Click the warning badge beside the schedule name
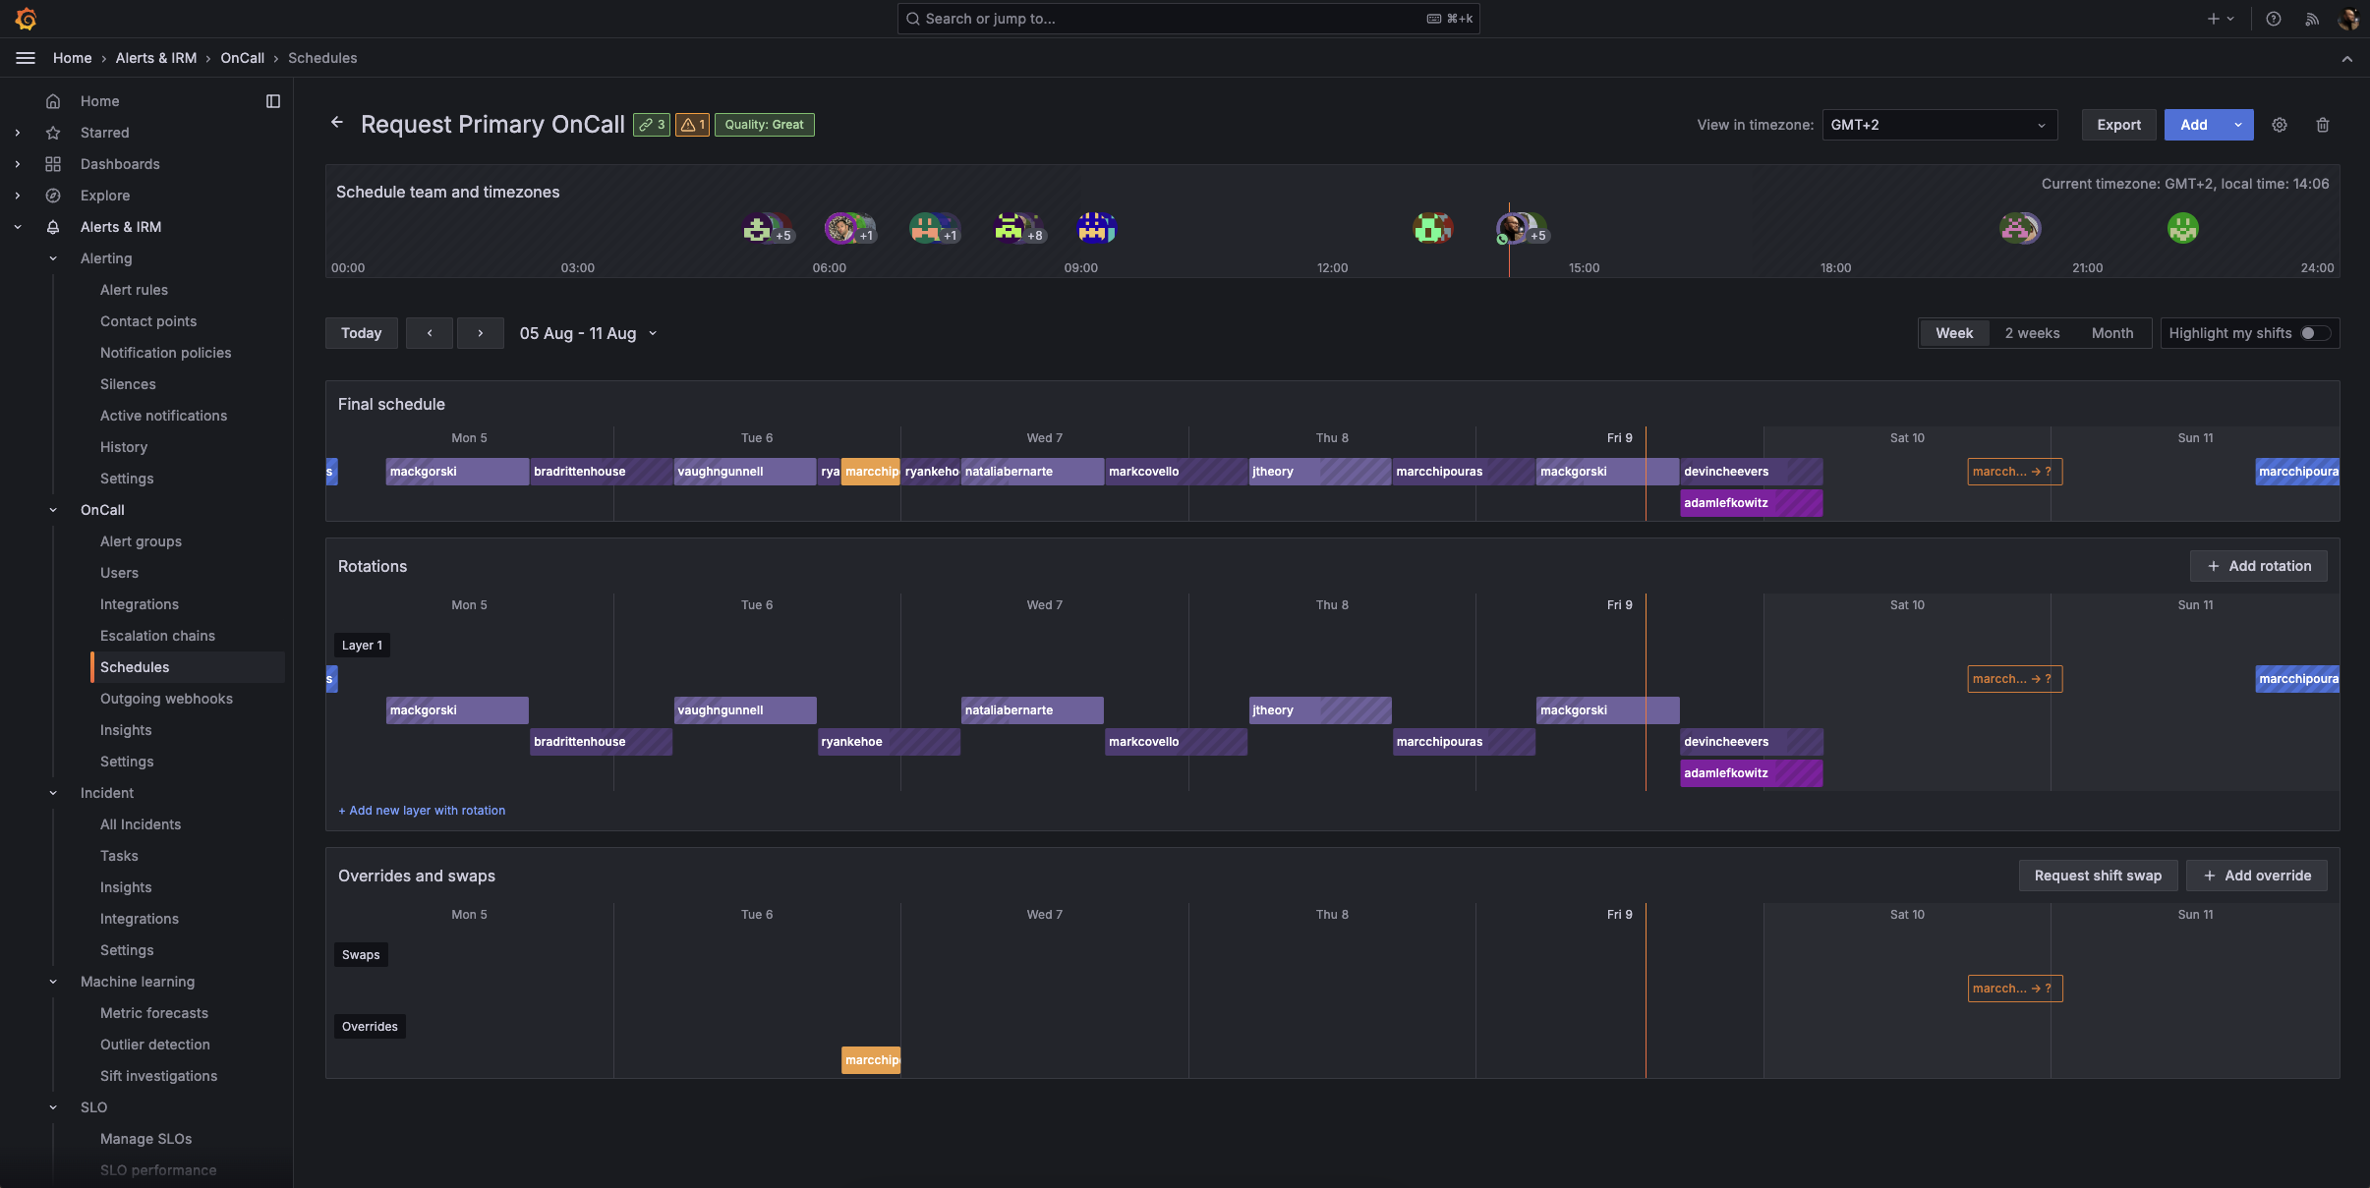 pos(692,125)
